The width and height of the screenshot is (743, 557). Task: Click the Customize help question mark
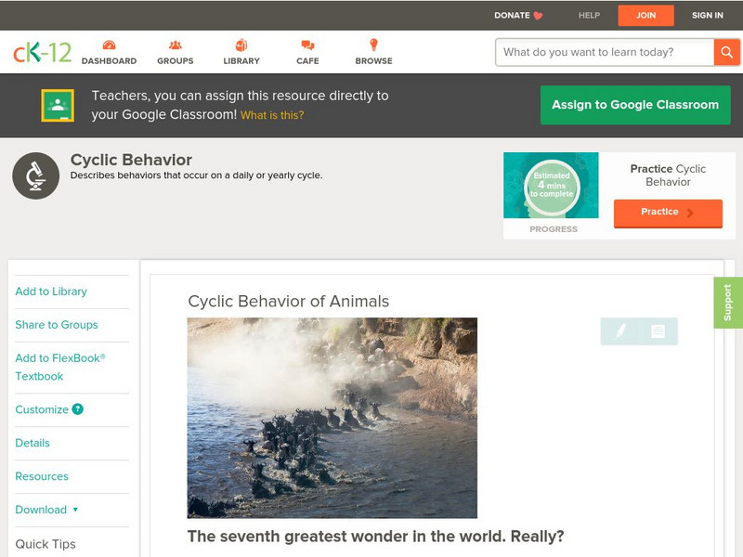pos(78,409)
